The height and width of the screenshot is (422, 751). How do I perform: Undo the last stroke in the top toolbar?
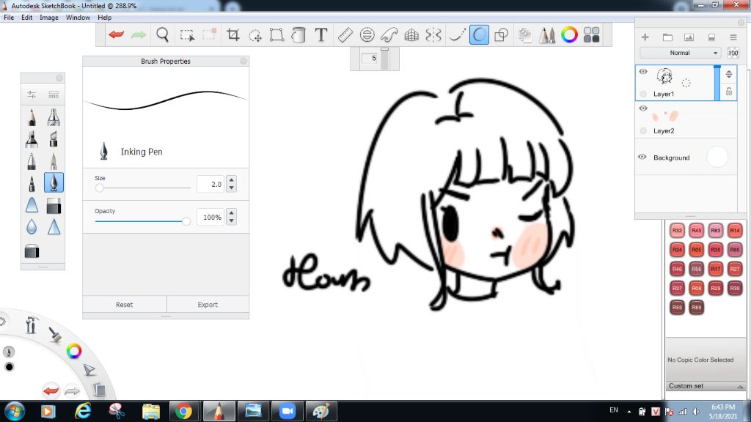pyautogui.click(x=116, y=34)
